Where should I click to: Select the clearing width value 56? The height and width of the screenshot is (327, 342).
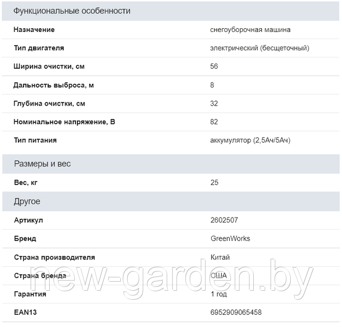point(214,67)
